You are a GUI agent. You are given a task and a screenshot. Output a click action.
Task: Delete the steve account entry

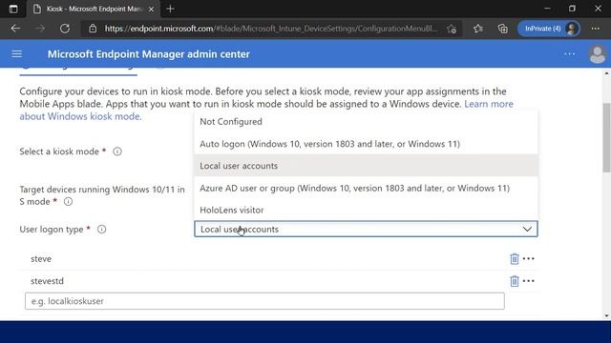pyautogui.click(x=515, y=258)
